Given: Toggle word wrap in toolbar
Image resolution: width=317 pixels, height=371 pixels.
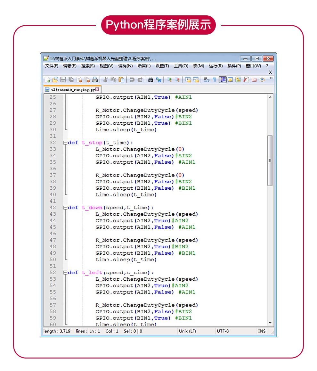Looking at the screenshot, I should coord(207,80).
